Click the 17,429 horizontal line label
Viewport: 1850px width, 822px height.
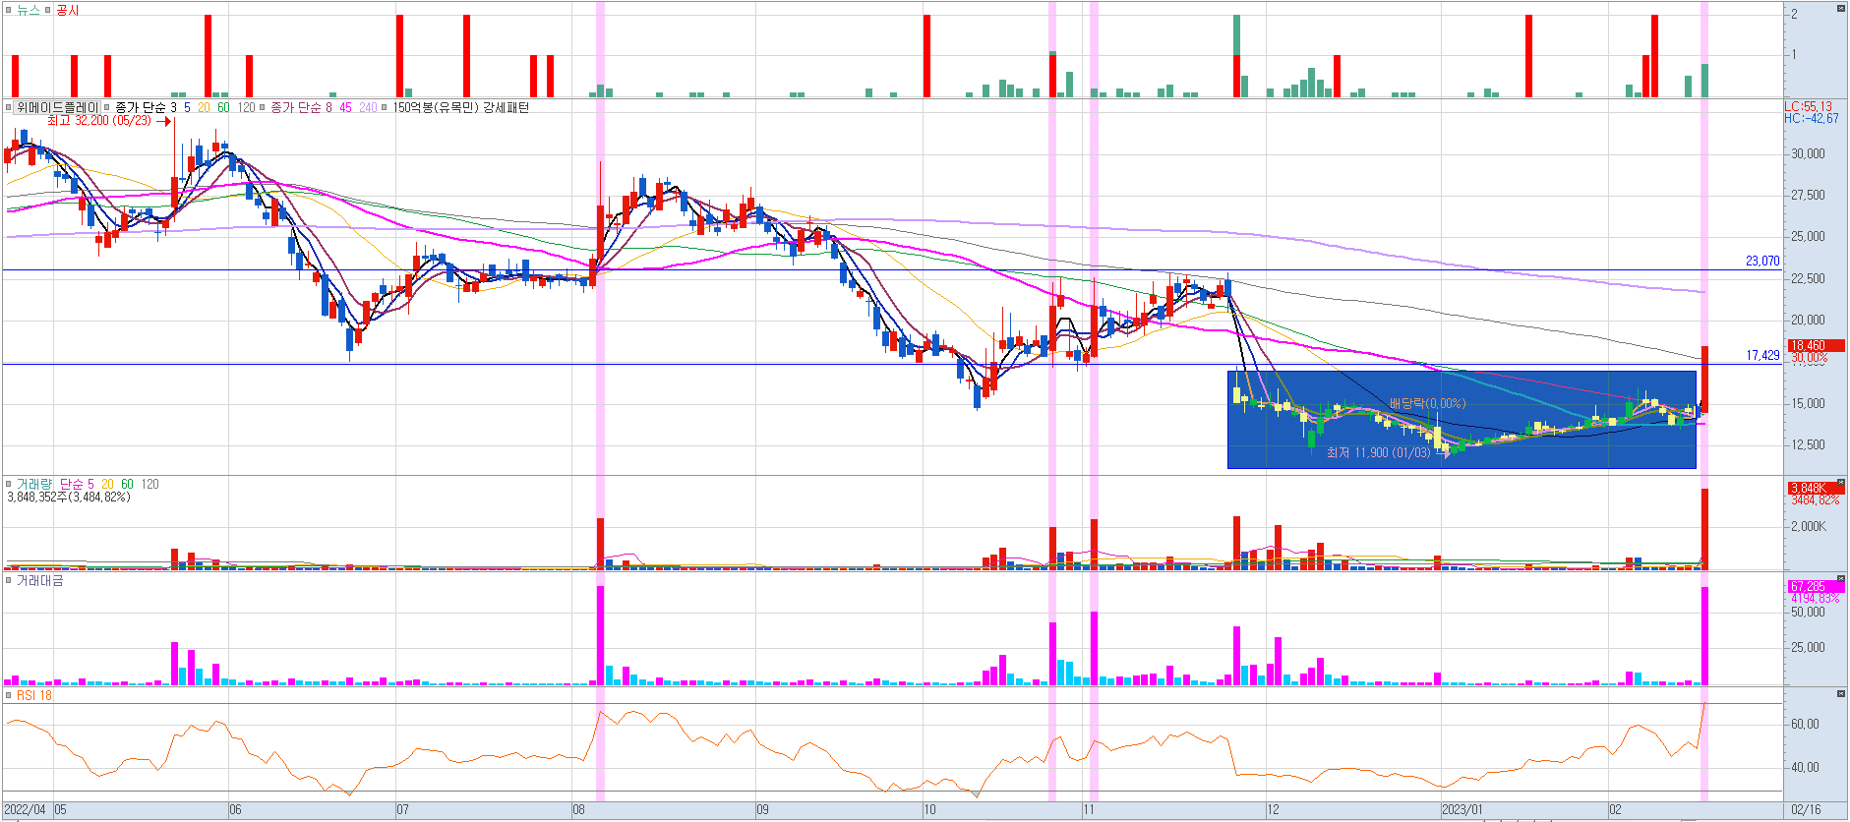(x=1762, y=355)
